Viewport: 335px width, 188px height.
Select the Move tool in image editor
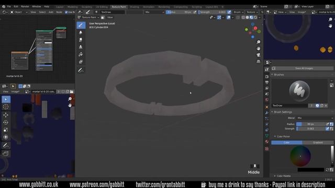pos(6,115)
